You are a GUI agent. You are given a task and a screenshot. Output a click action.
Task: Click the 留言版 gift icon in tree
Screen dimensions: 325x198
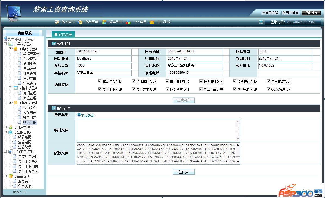[x=11, y=176]
